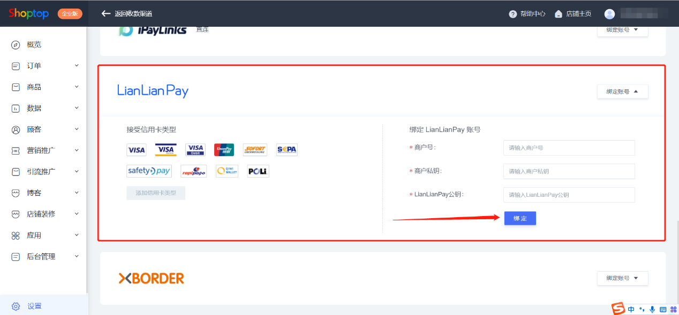This screenshot has height=315, width=679.
Task: Click the 引流推广 traffic icon
Action: tap(16, 172)
